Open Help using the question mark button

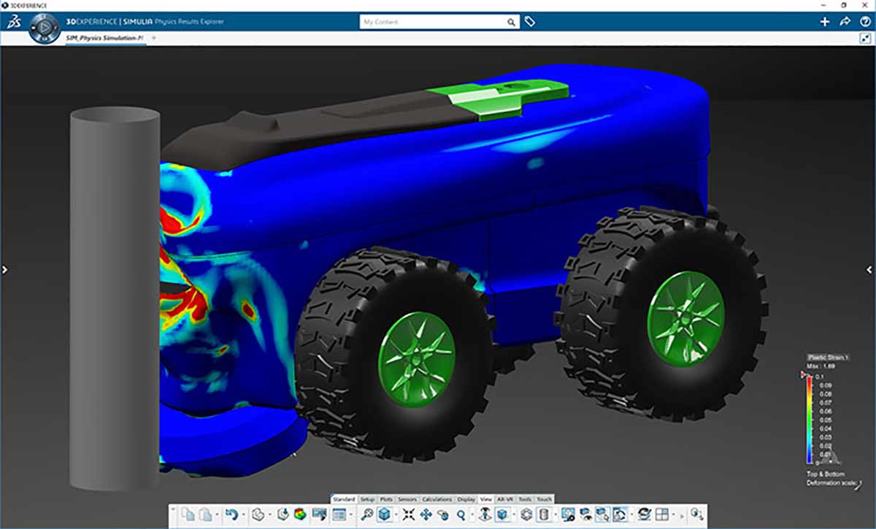pos(867,22)
